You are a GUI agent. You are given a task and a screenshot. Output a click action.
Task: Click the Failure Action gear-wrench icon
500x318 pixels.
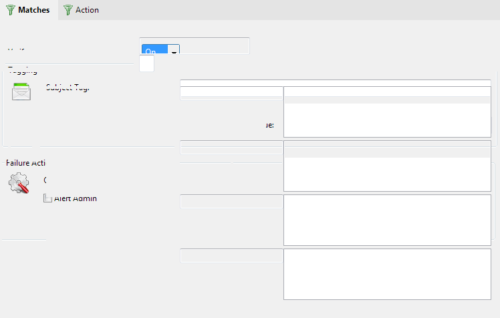19,182
